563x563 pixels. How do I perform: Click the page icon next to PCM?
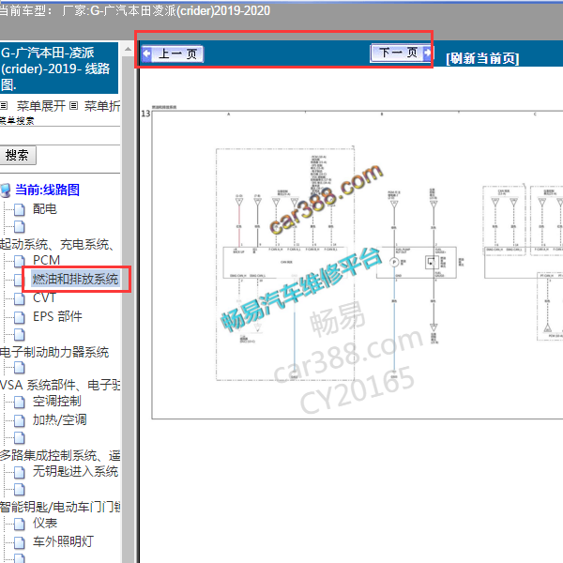pyautogui.click(x=20, y=261)
